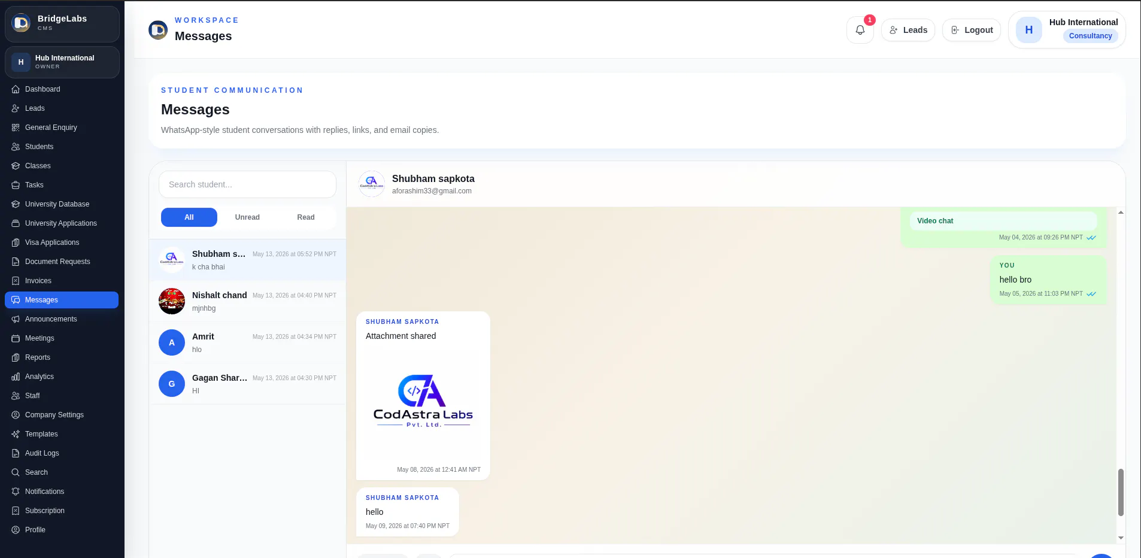Open Notifications in sidebar

62,492
